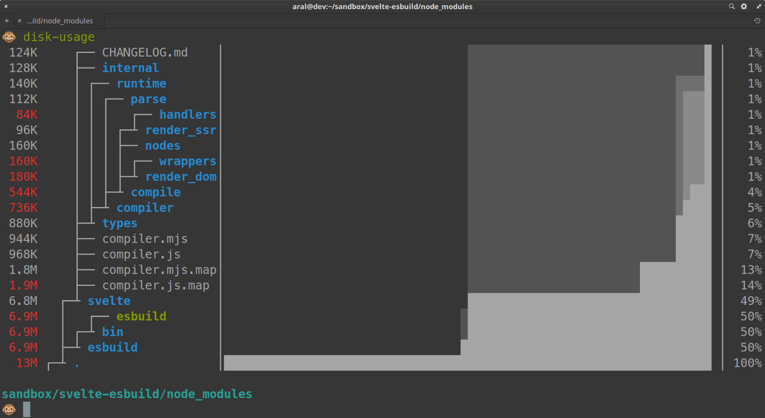Click the monkey emoji prompt at bottom
765x418 pixels.
pyautogui.click(x=9, y=409)
